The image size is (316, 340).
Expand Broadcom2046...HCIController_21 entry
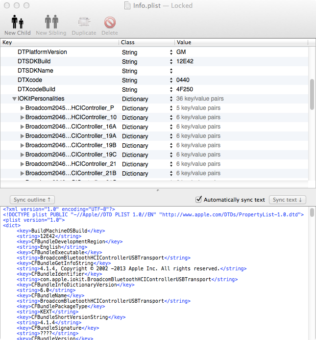pos(22,164)
